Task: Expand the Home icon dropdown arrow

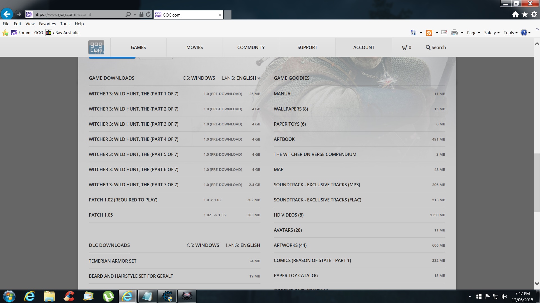Action: pos(421,33)
